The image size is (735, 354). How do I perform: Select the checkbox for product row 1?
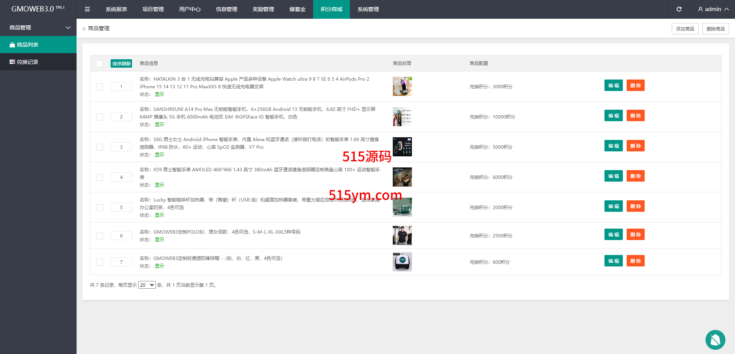coord(100,87)
